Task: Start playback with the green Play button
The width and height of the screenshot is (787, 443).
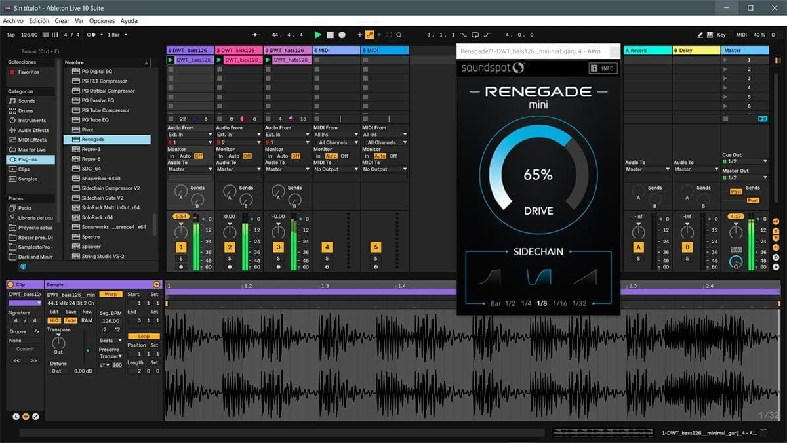Action: pyautogui.click(x=318, y=35)
